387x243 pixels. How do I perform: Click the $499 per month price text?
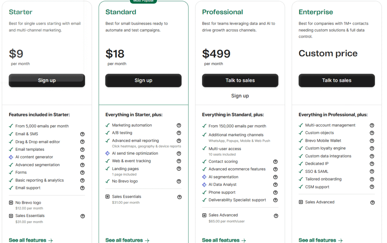(x=216, y=54)
